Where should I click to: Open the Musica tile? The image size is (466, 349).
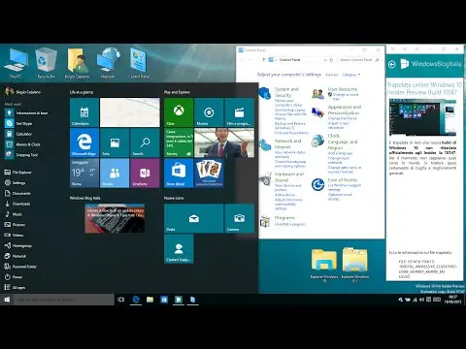[209, 112]
